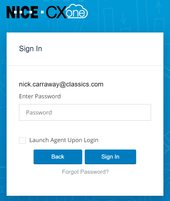
Task: Open the Forgot Password? link
Action: pyautogui.click(x=85, y=172)
